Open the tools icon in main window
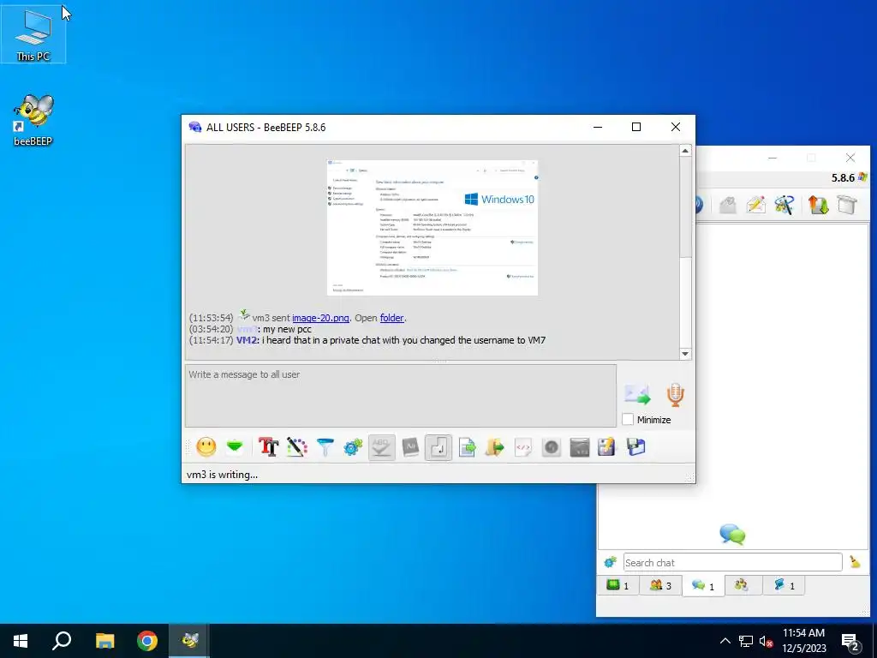Screen dimensions: 877x658 click(785, 205)
